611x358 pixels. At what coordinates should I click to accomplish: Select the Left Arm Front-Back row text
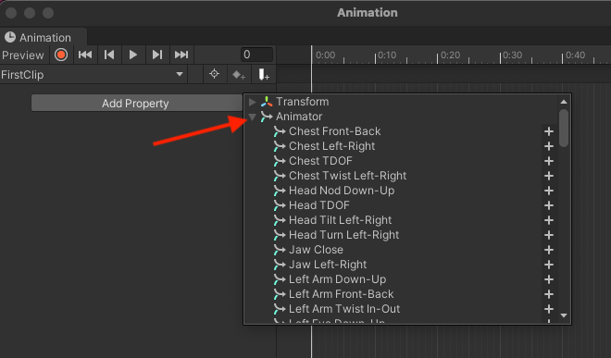(x=341, y=294)
